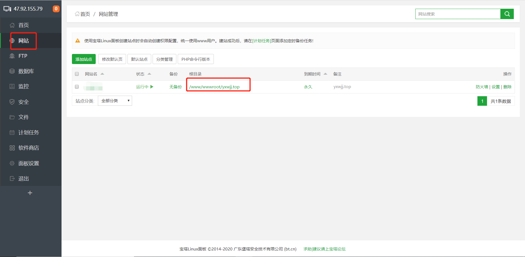Tick the select-all checkbox in table header
525x257 pixels.
click(77, 74)
